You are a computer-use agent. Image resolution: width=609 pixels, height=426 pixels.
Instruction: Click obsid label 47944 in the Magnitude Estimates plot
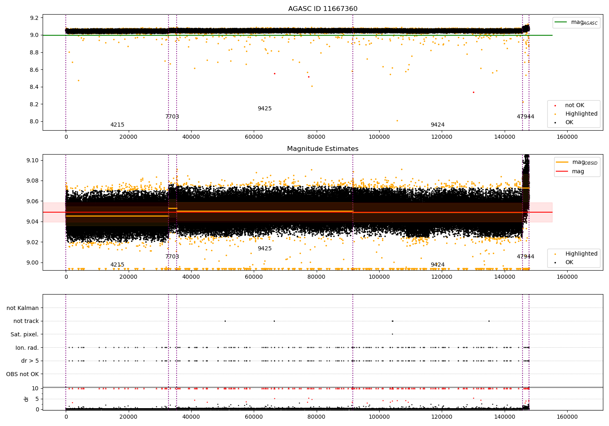coord(525,257)
